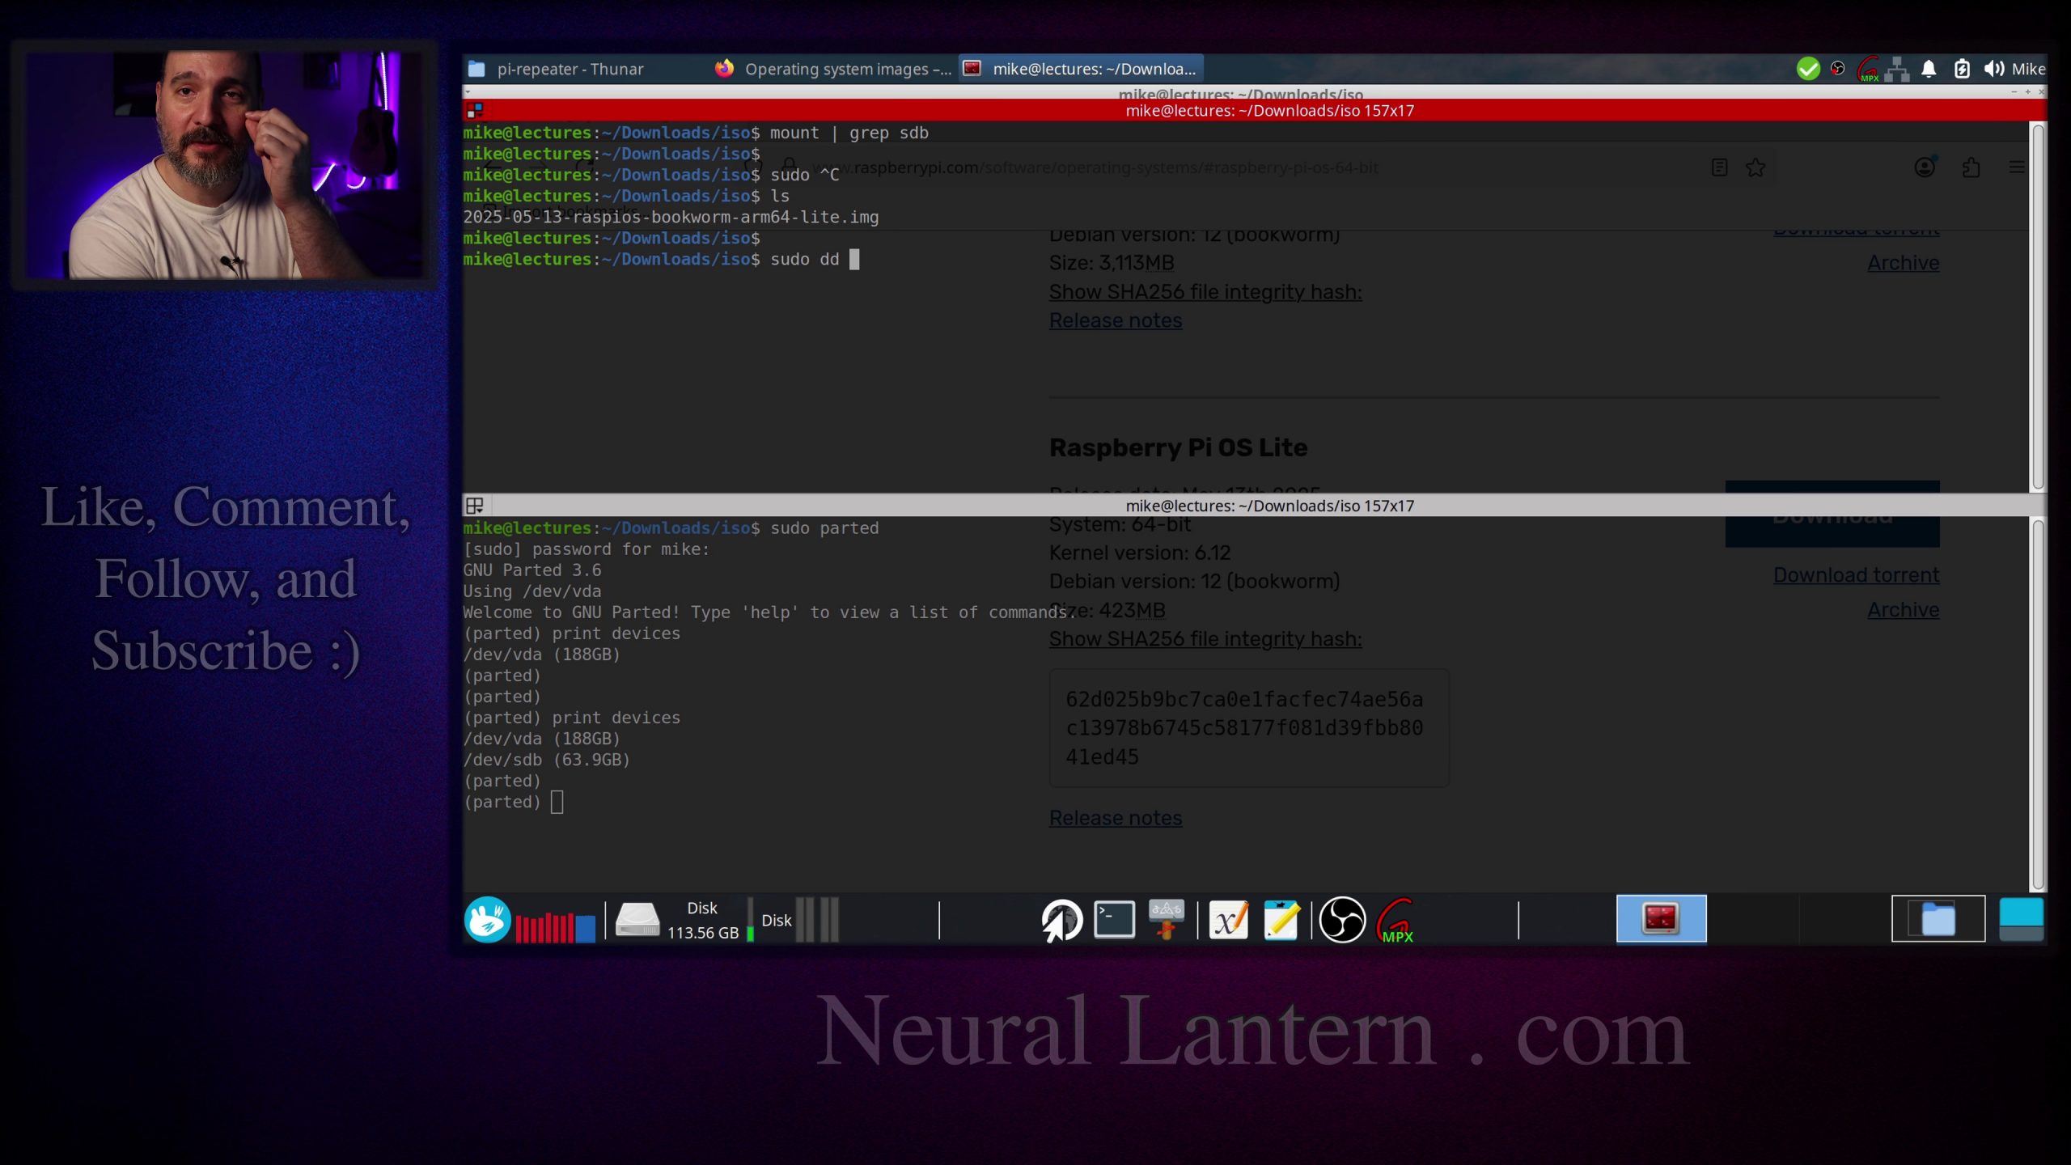The height and width of the screenshot is (1165, 2071).
Task: Open Release notes link below the SHA256 hash
Action: [x=1116, y=818]
